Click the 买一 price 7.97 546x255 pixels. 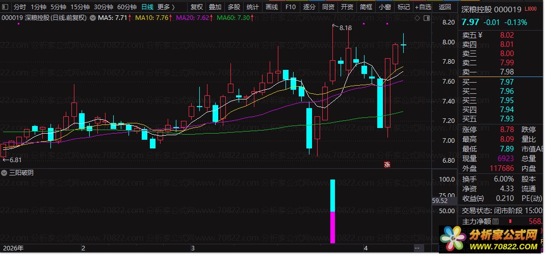click(x=507, y=82)
